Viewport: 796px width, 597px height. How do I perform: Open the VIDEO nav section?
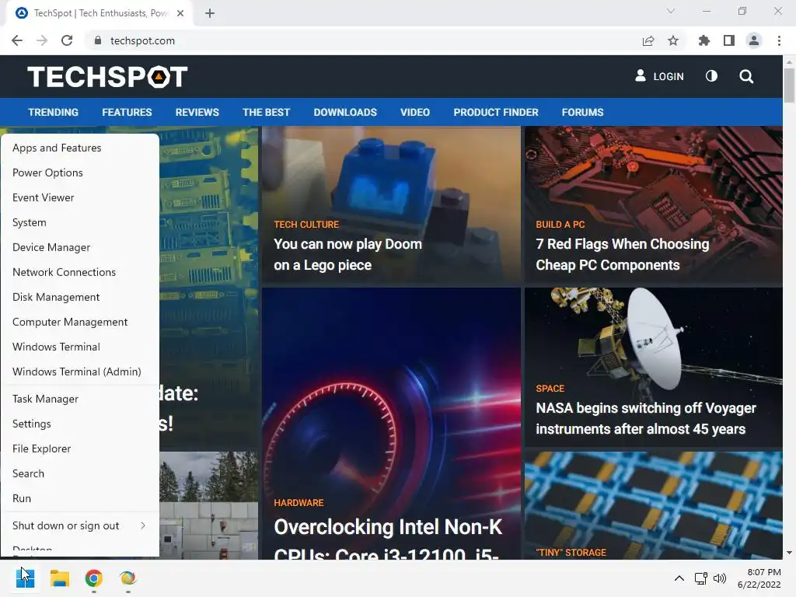(415, 112)
